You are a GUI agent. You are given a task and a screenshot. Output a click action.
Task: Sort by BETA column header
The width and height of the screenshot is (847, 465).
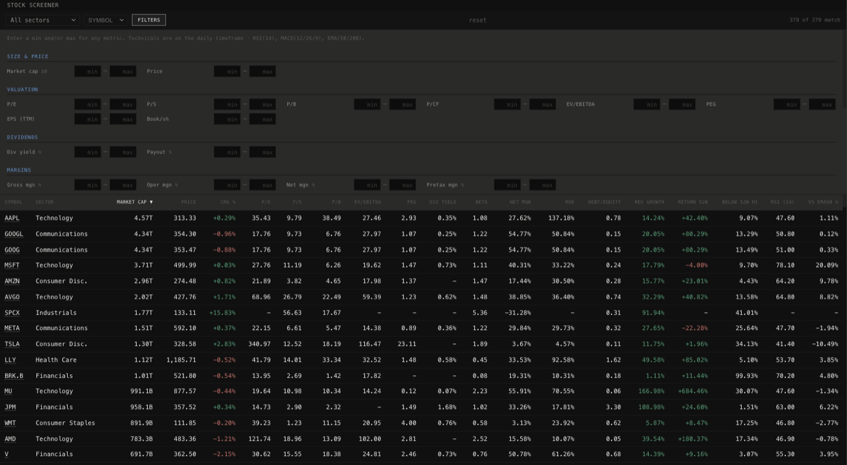[481, 202]
